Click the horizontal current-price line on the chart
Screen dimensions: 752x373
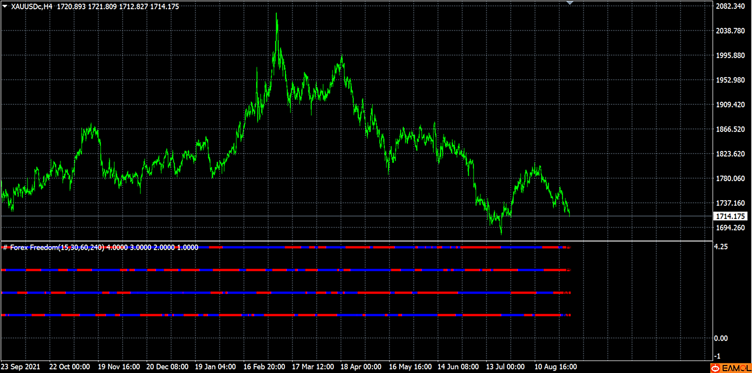[356, 216]
